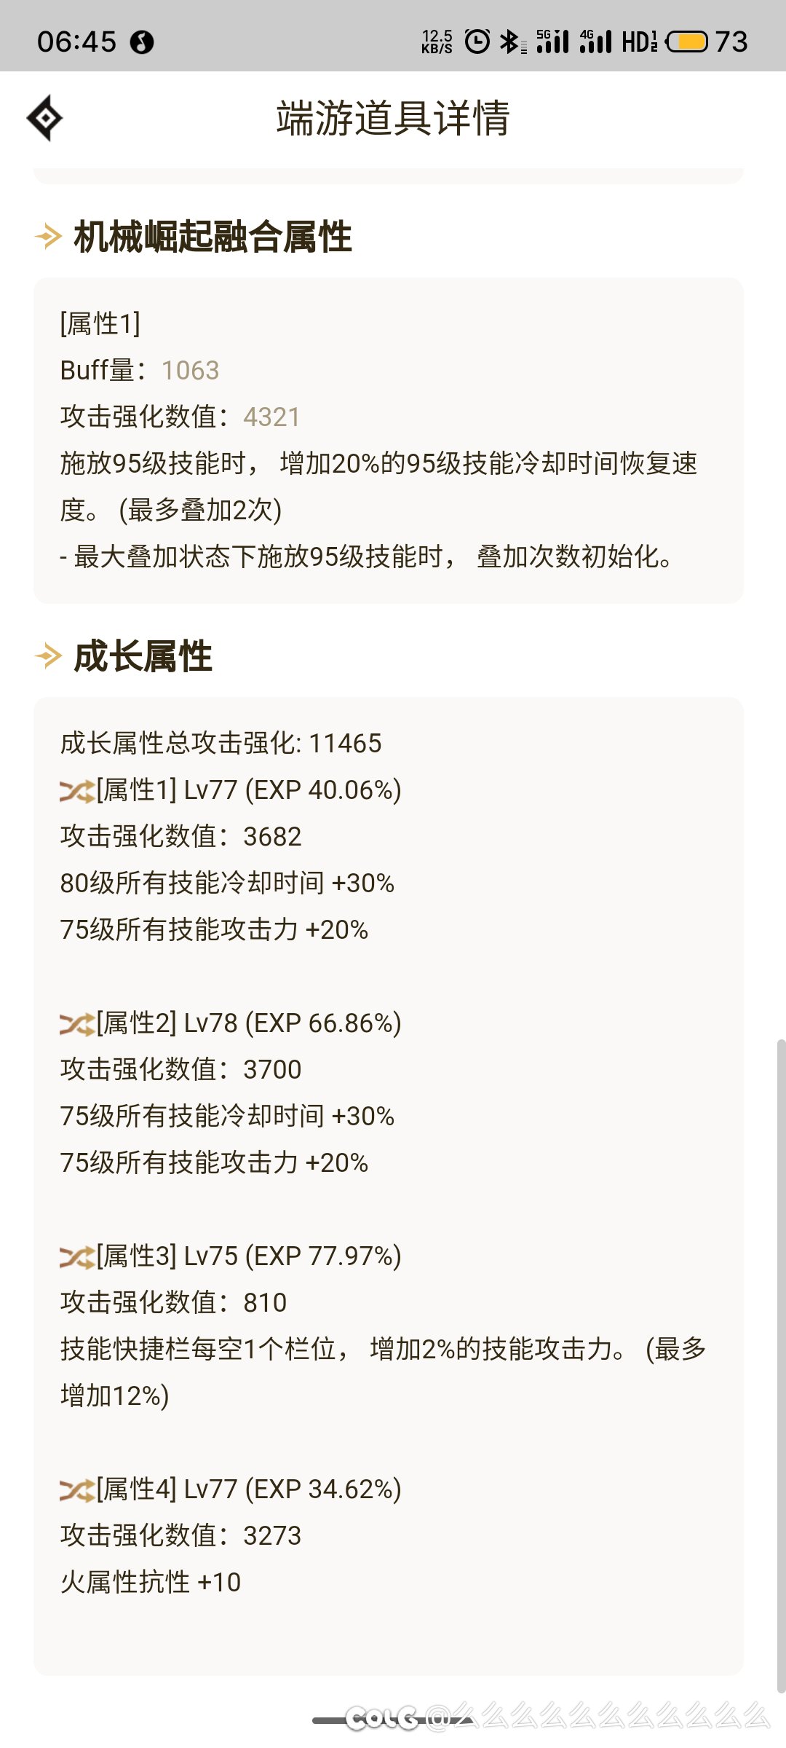Tap the 攻击强化数值 value 4321
The height and width of the screenshot is (1748, 786).
click(271, 417)
